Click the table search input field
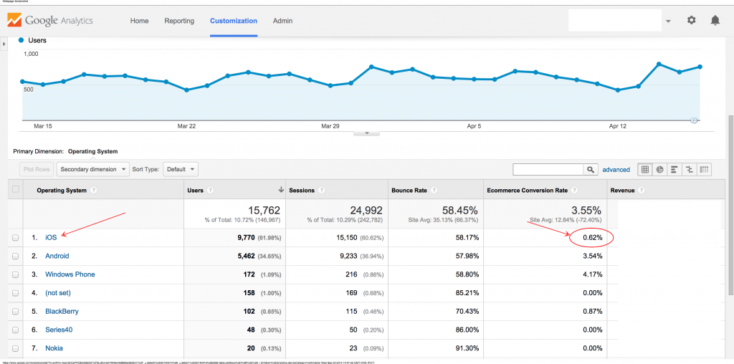The width and height of the screenshot is (734, 364). pyautogui.click(x=548, y=170)
